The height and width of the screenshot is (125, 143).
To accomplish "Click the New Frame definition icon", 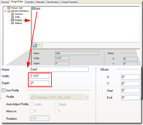I will pos(34,45).
